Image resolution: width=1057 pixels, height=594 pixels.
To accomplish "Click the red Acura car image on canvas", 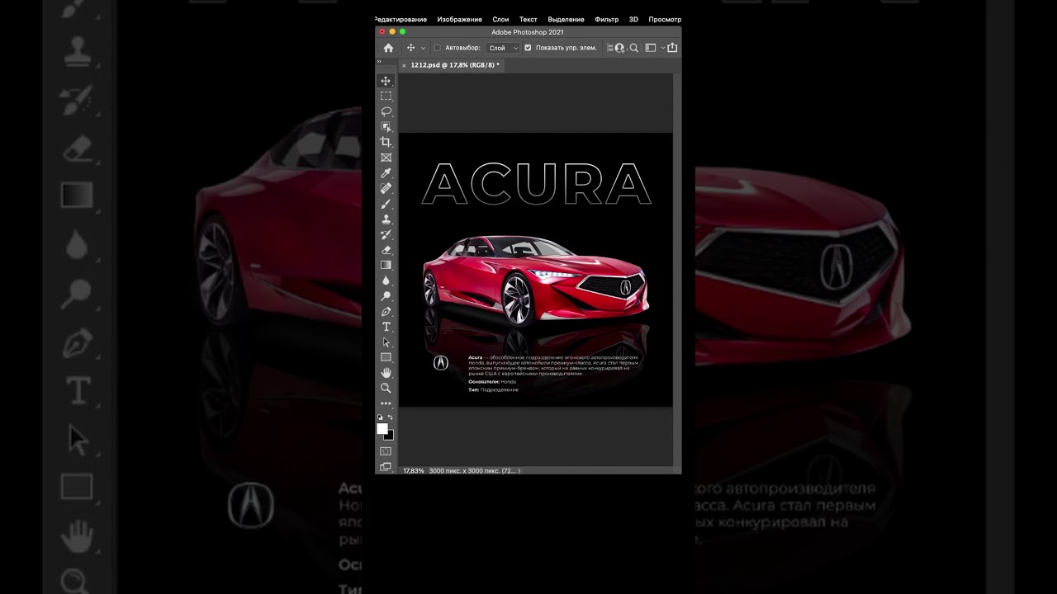I will pos(536,280).
